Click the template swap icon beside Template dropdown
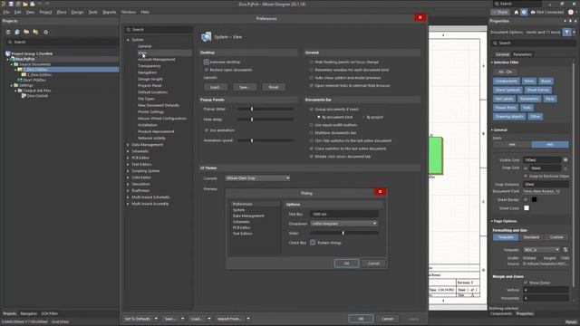This screenshot has width=580, height=326. coord(565,250)
